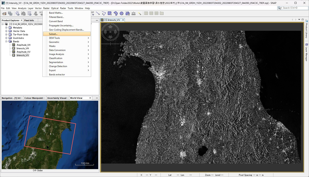Open the Layer Manager side tab

click(306, 52)
